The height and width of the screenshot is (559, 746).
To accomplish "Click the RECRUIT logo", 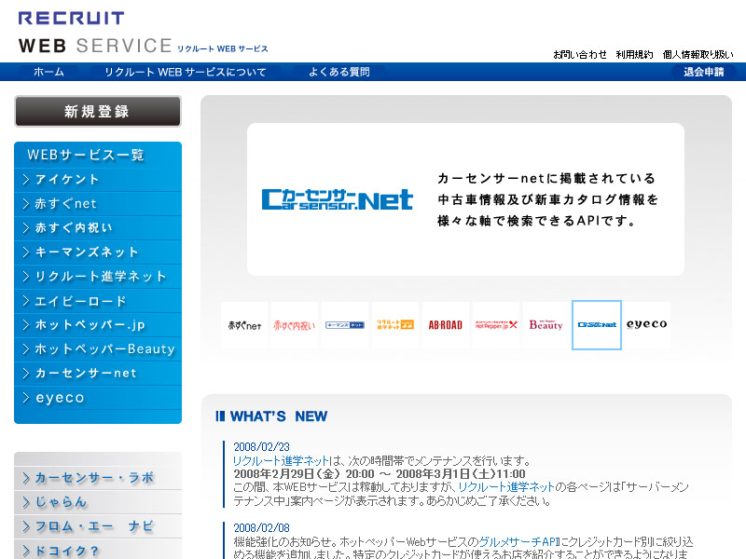I will coord(72,18).
